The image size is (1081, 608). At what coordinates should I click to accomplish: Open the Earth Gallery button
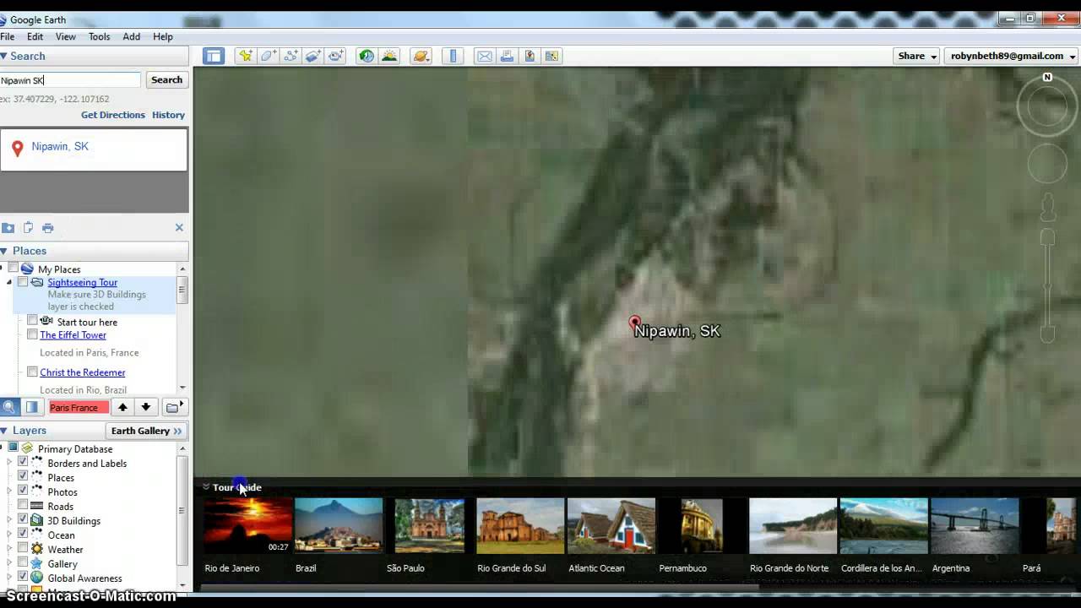pos(147,431)
